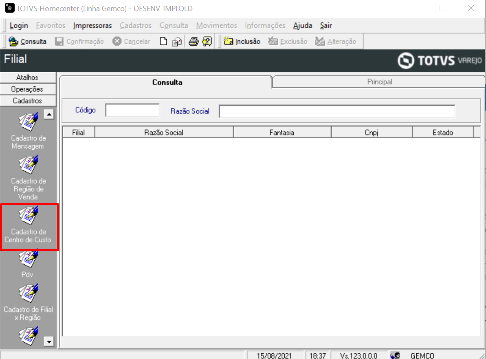Click the Exclusão toolbar button
The image size is (486, 359).
click(288, 42)
